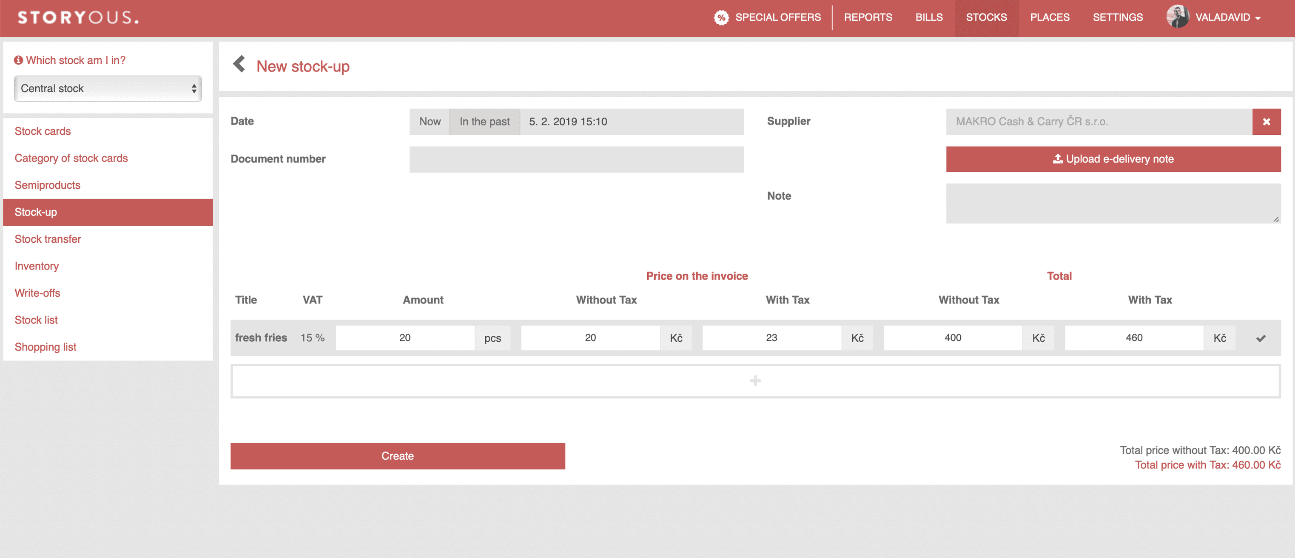Switch the pcs unit on the Amount field
1295x558 pixels.
[492, 338]
